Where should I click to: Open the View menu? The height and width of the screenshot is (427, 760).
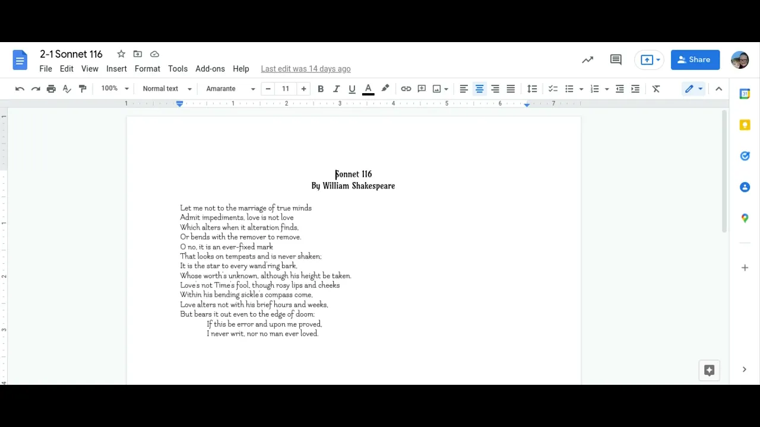pos(90,69)
